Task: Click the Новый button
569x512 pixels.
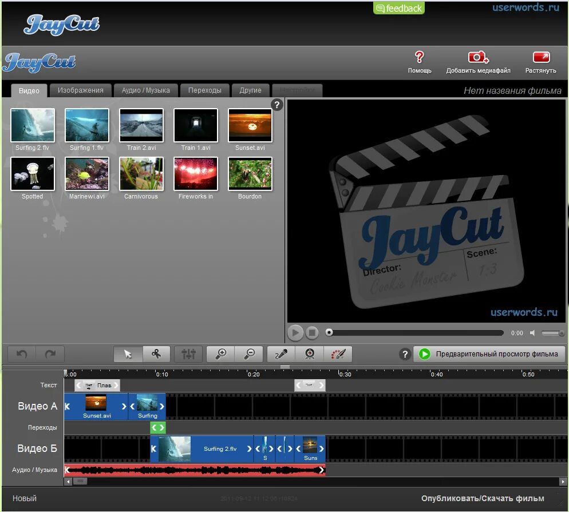Action: (24, 498)
